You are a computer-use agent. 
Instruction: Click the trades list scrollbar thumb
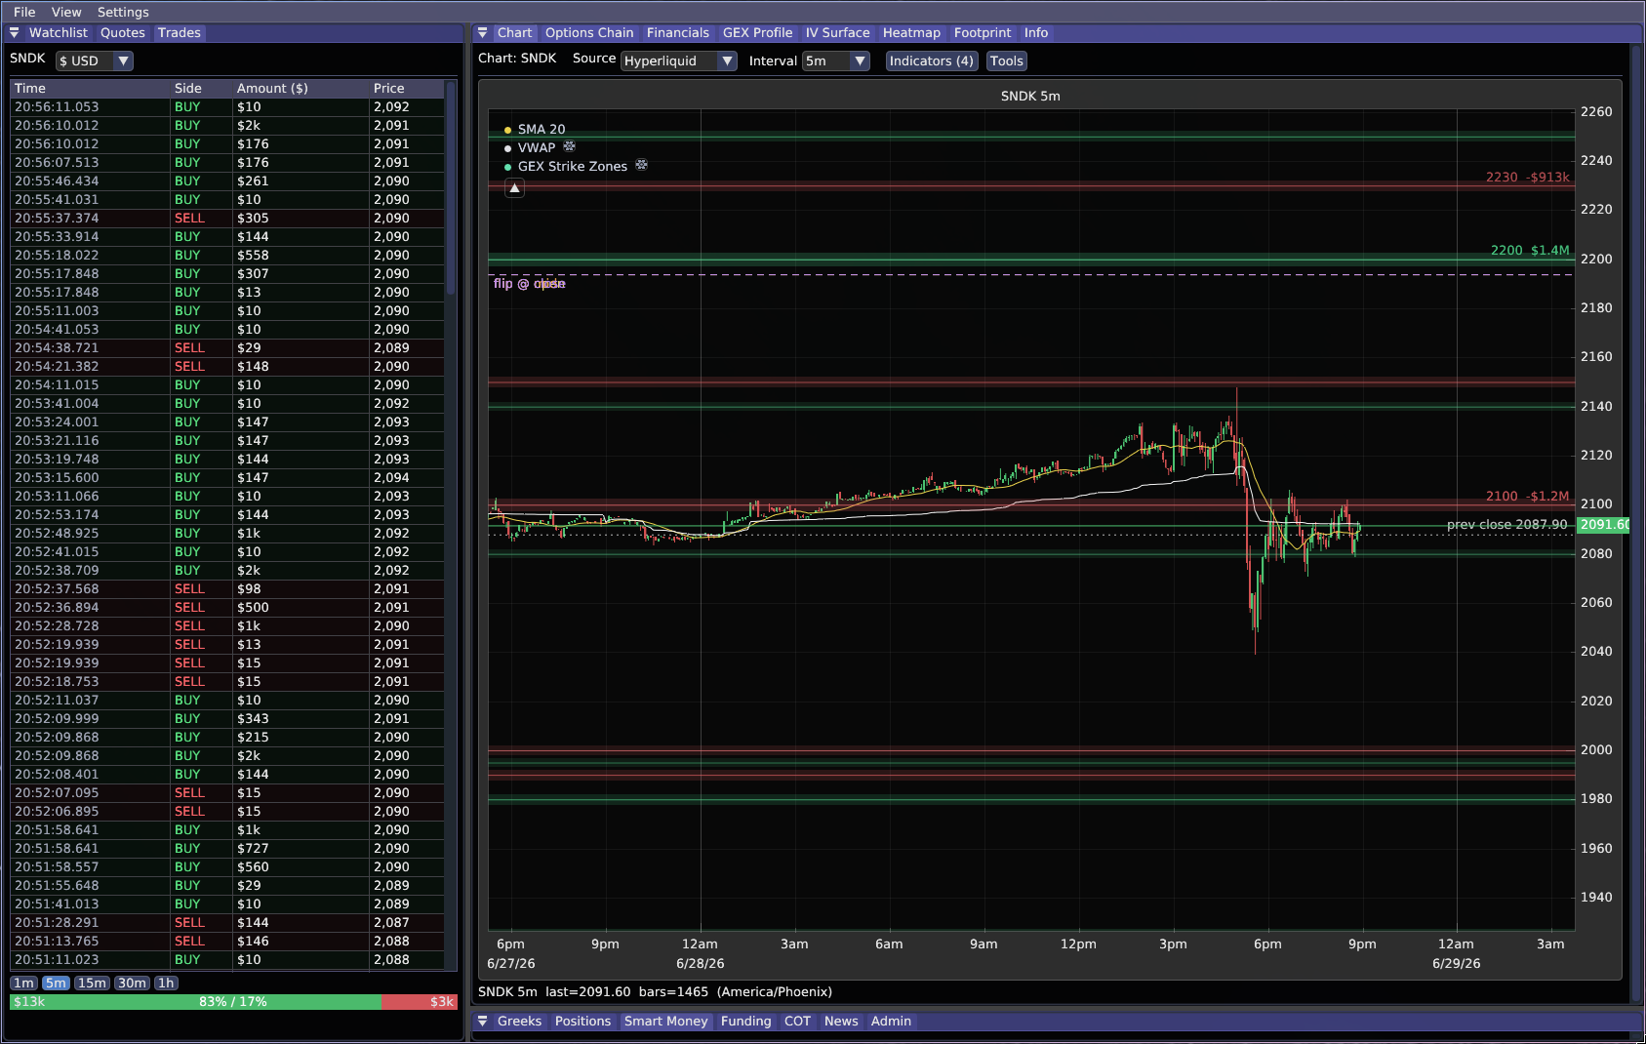(x=451, y=187)
